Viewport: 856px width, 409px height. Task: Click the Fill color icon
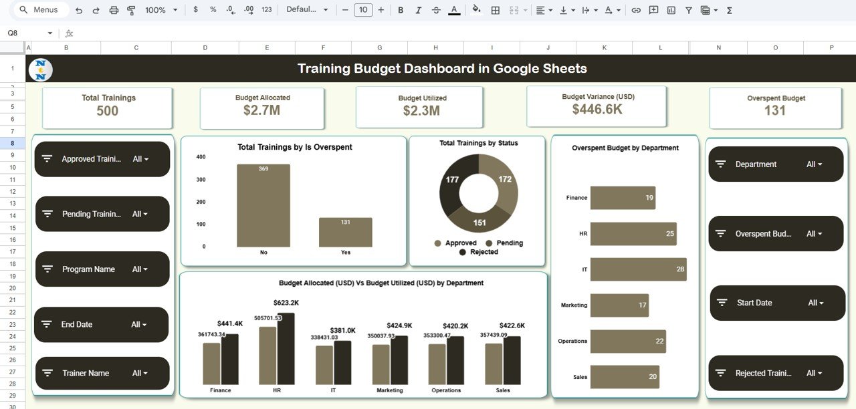475,10
